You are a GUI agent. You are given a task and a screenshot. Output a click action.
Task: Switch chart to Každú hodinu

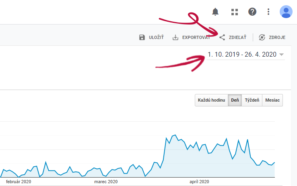pyautogui.click(x=211, y=100)
